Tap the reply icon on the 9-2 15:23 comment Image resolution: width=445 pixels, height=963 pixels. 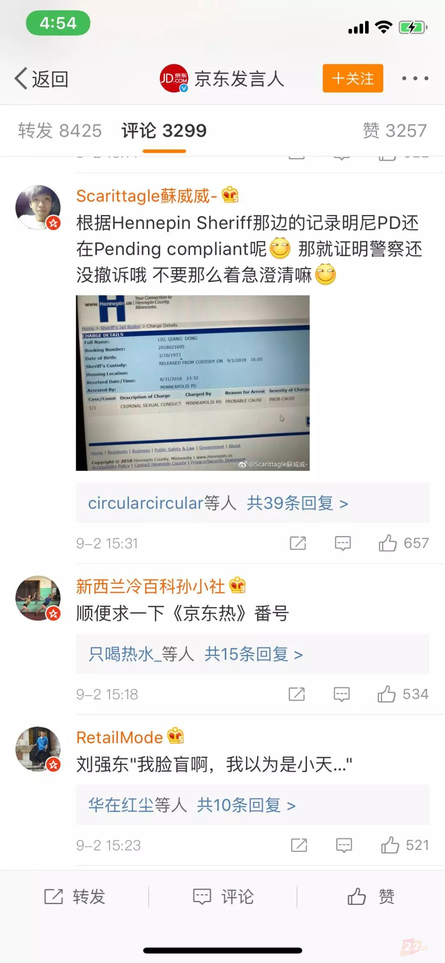click(x=344, y=845)
